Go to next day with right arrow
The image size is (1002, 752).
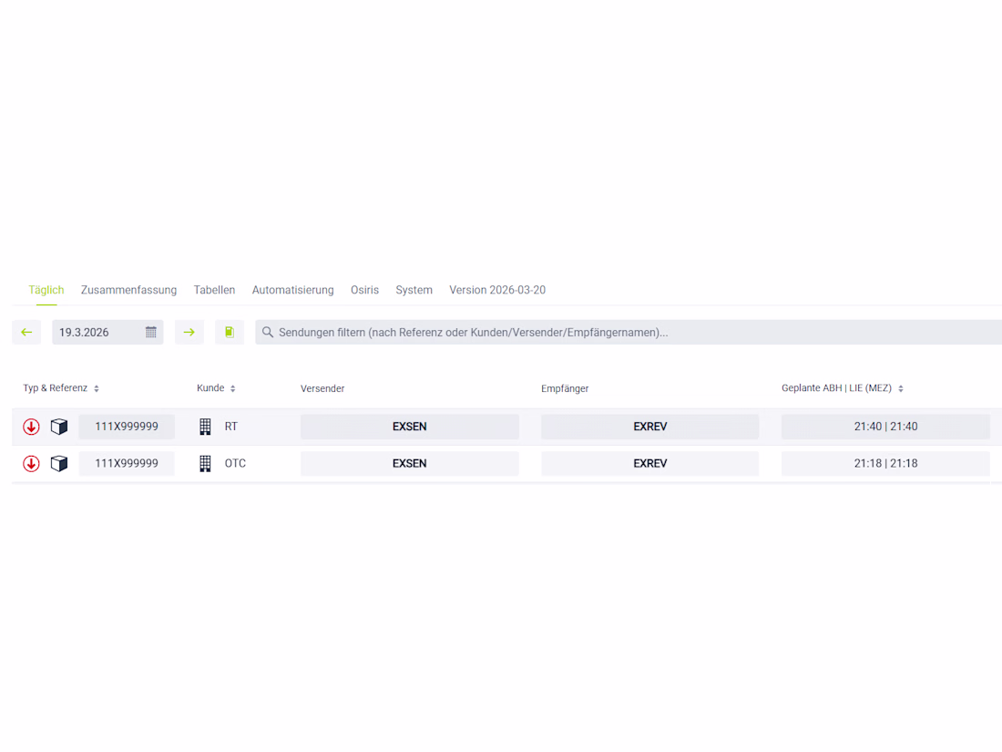click(189, 332)
